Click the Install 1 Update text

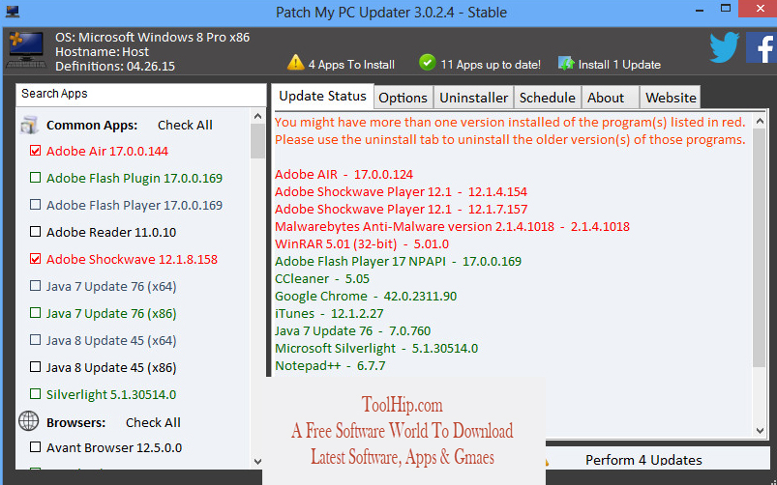(x=619, y=65)
